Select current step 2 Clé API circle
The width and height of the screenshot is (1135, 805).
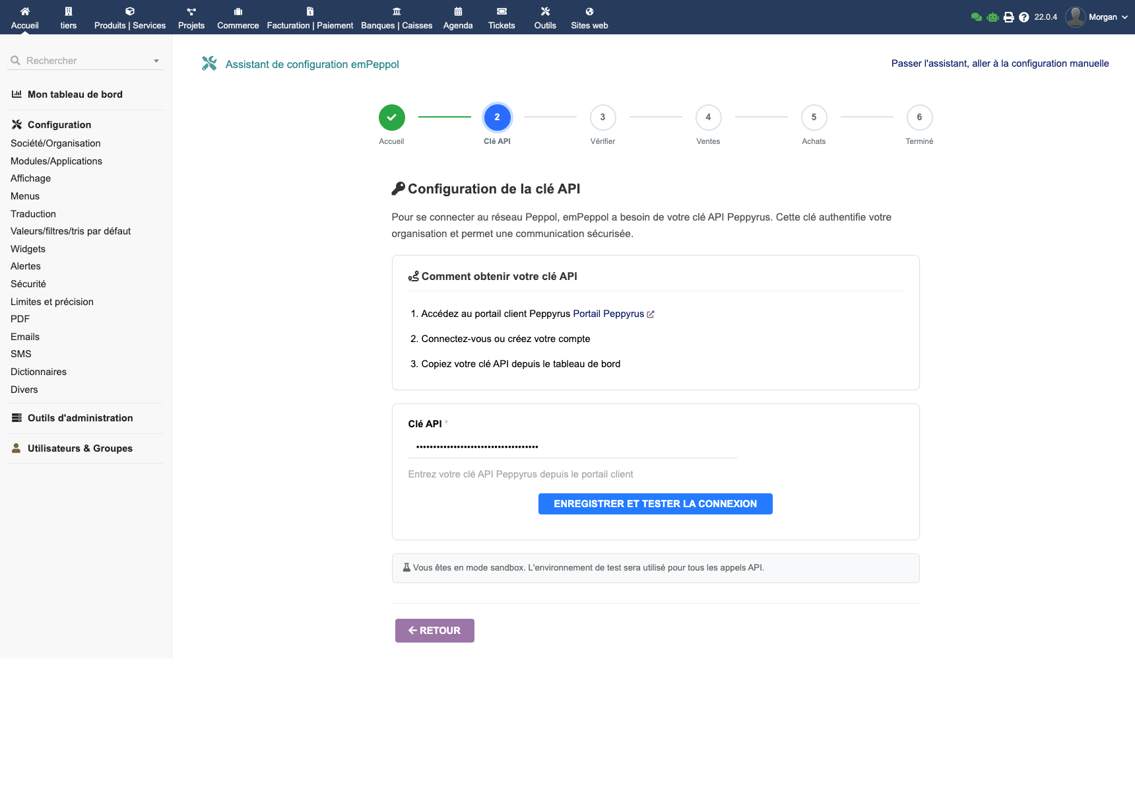pos(497,118)
